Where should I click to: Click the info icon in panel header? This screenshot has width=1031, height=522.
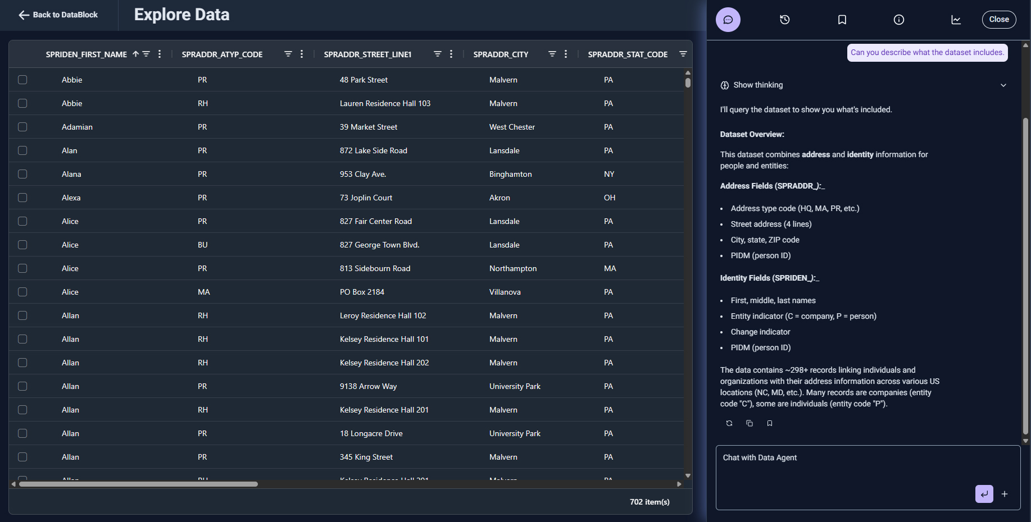point(898,20)
